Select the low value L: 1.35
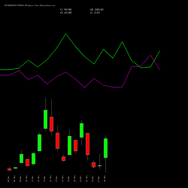Viewport: 188px width, 188px height. 95,13
